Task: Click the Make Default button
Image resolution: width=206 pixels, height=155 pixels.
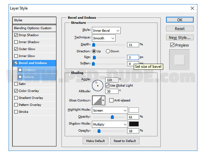Action: coord(95,141)
